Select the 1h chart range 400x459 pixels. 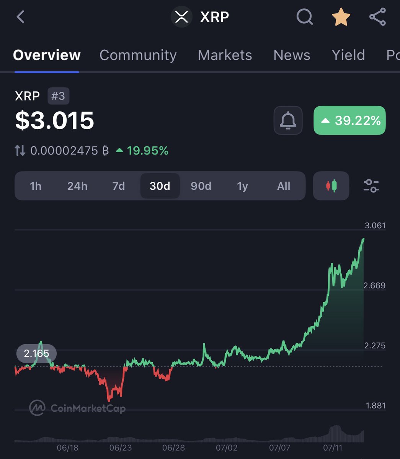click(36, 186)
